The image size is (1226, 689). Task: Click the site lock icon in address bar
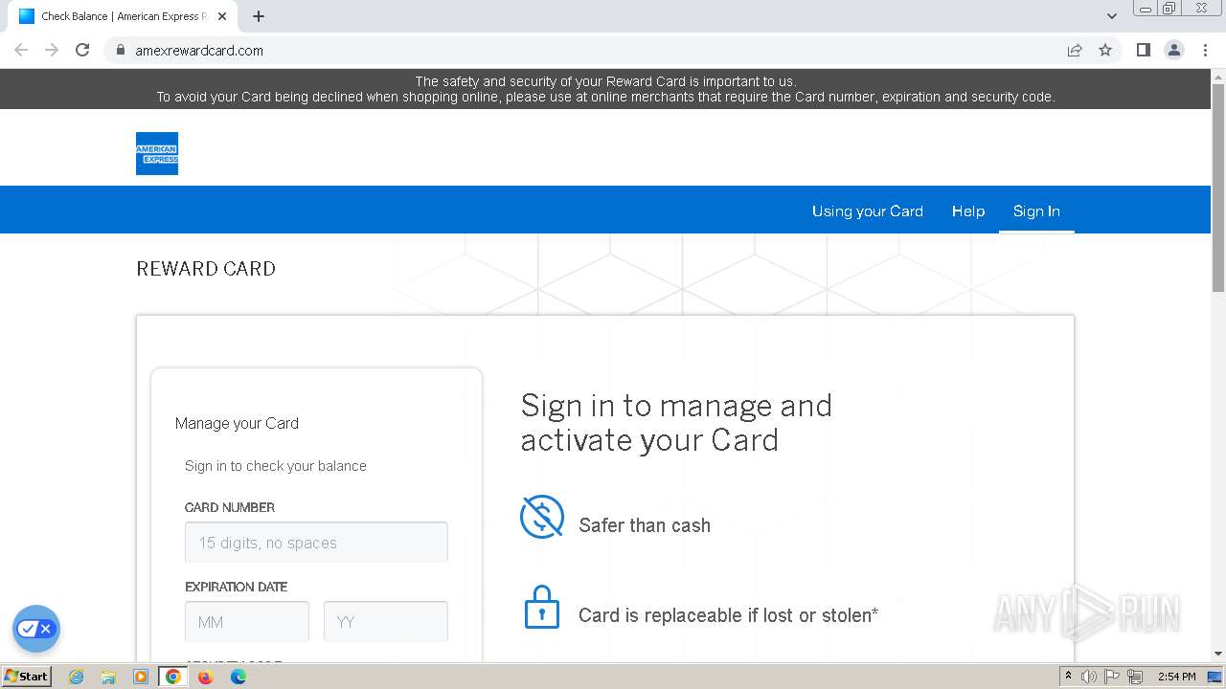click(x=120, y=50)
